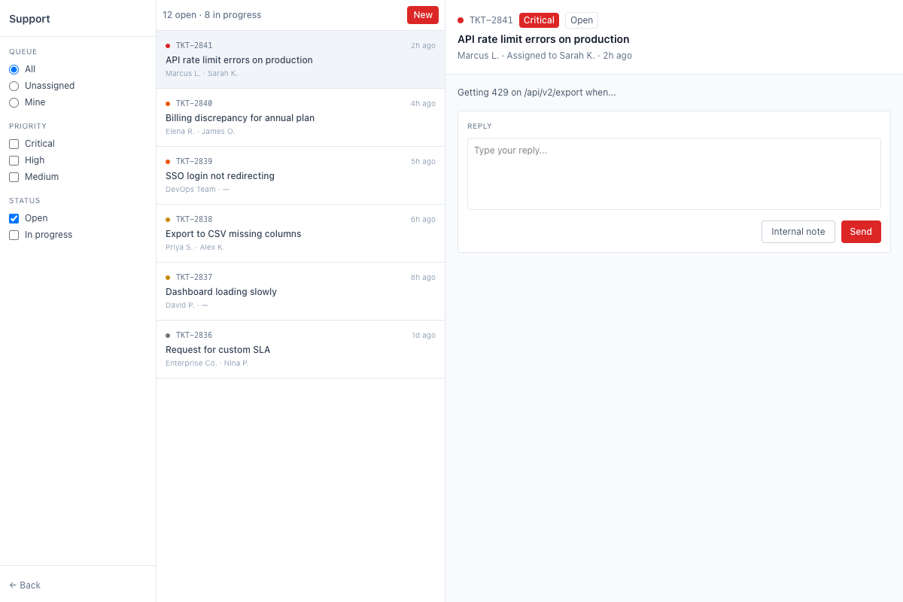903x602 pixels.
Task: Click the red priority dot beside TKT-2840
Action: (166, 103)
